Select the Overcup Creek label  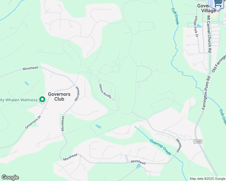tap(160, 147)
